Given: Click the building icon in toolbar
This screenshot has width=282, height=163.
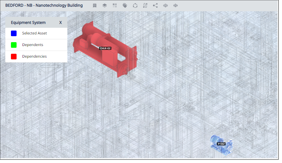Looking at the screenshot, I should (x=94, y=6).
